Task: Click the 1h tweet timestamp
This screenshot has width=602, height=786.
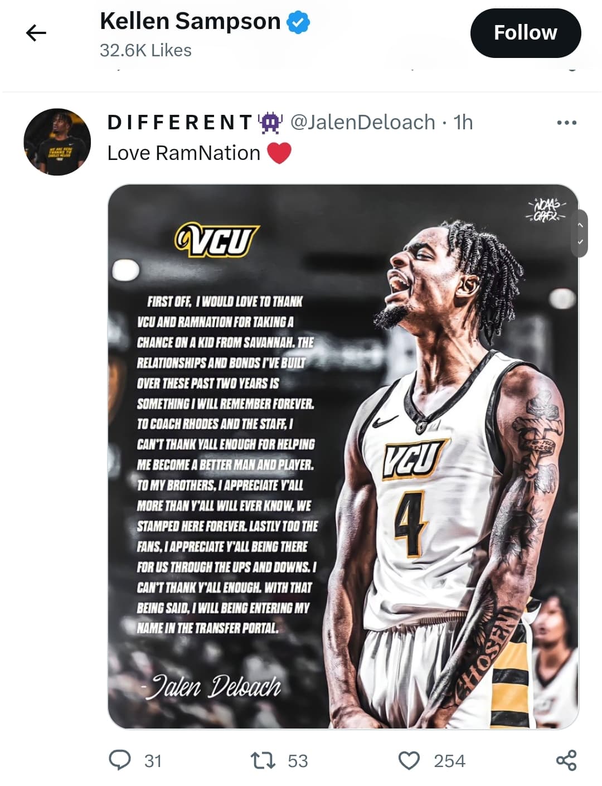Action: tap(463, 122)
